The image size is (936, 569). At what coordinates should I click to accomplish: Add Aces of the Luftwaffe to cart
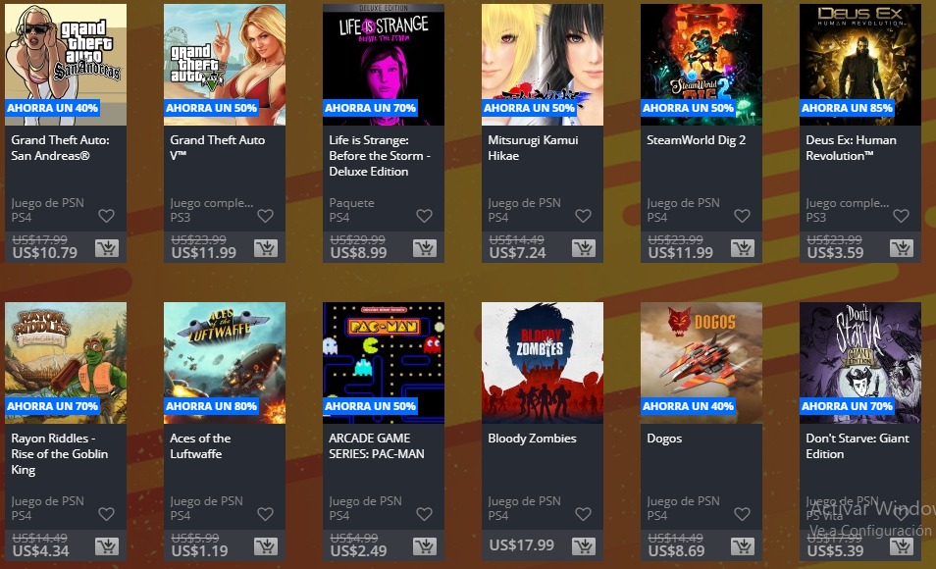click(x=266, y=545)
